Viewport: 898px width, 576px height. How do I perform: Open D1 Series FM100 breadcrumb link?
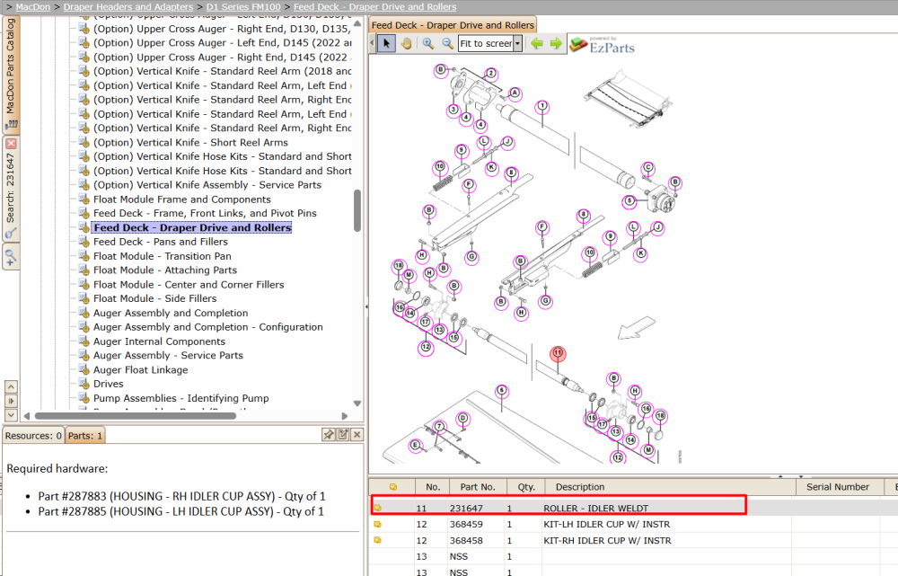pos(243,7)
